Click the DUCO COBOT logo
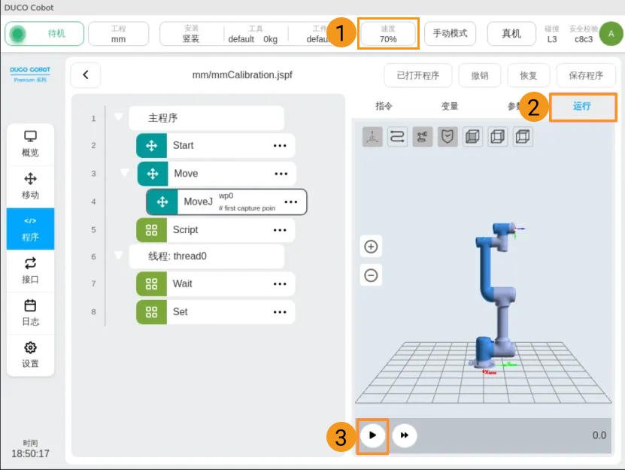 (30, 74)
